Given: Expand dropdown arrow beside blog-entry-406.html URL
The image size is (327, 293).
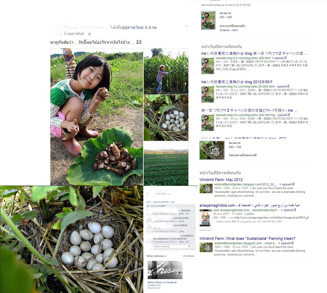Looking at the screenshot, I should pos(272,58).
